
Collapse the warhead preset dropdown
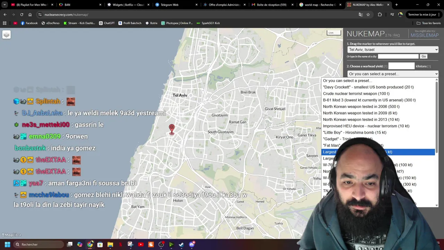pyautogui.click(x=393, y=74)
